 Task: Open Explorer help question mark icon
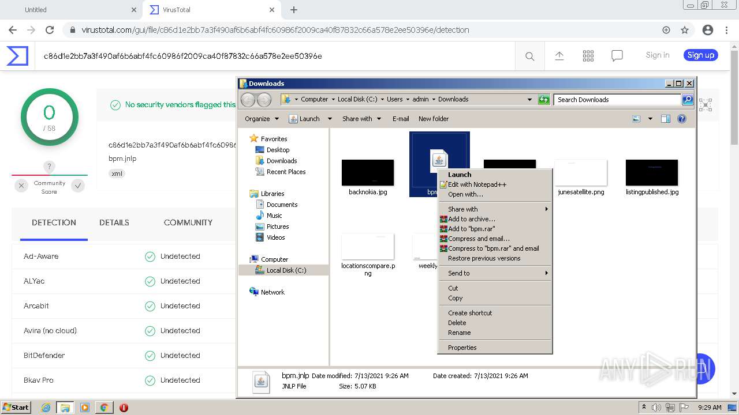(682, 119)
